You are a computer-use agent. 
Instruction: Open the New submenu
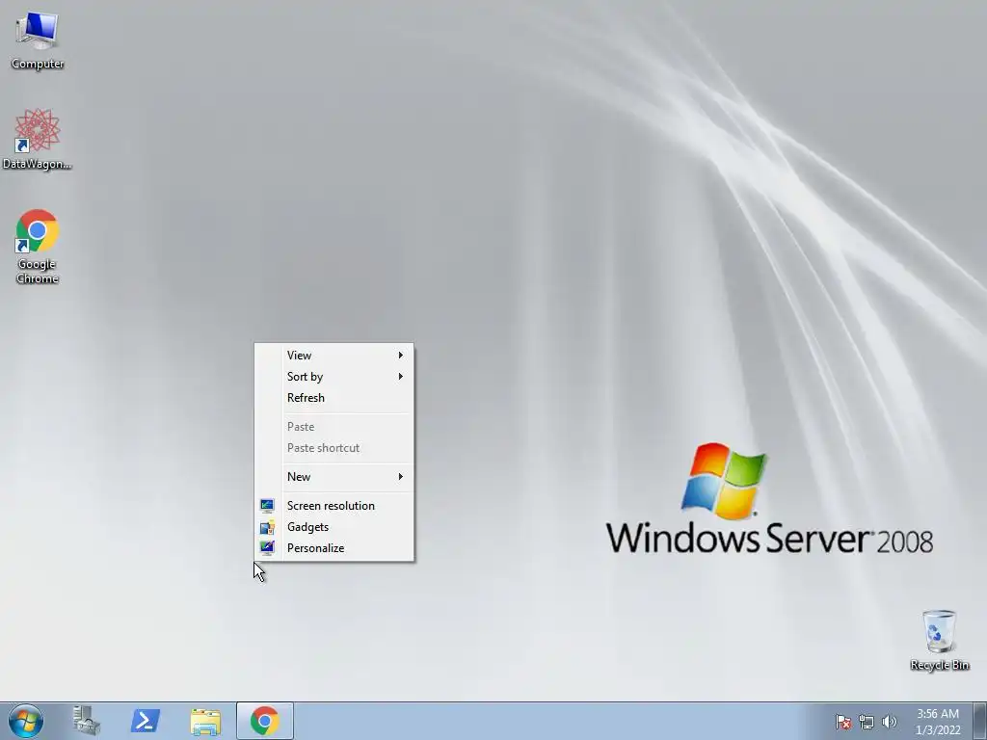coord(333,477)
